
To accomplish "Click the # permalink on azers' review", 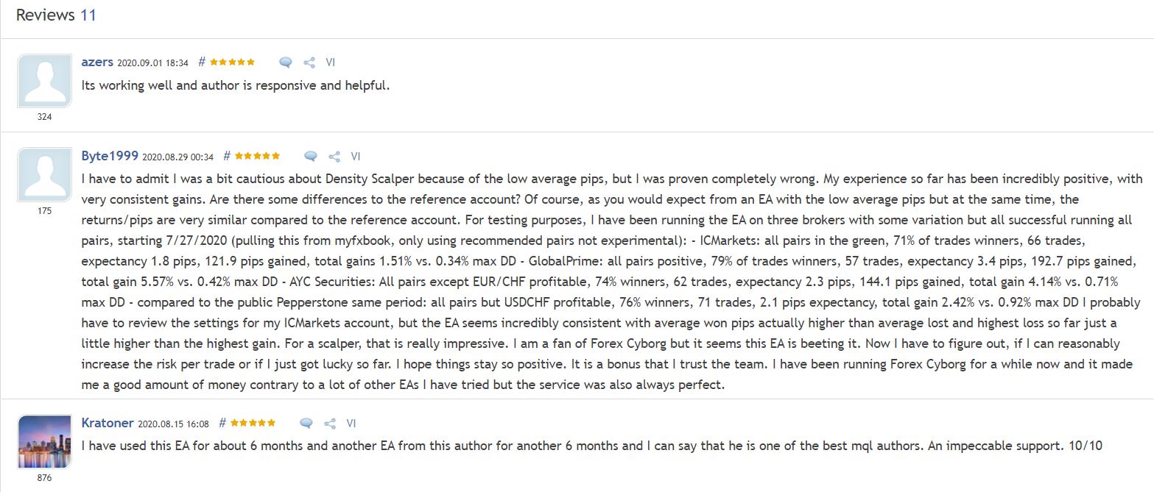I will tap(202, 63).
